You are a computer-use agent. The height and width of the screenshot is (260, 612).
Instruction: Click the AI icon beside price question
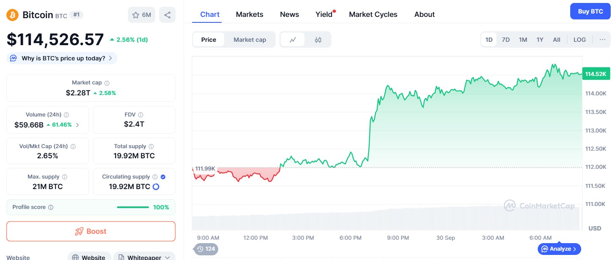point(14,58)
